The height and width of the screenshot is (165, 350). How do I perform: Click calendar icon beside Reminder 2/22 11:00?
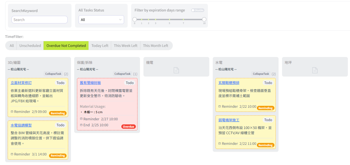click(220, 144)
